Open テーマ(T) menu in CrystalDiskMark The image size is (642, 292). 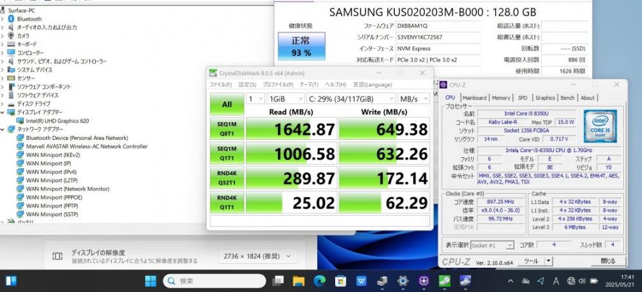point(309,85)
